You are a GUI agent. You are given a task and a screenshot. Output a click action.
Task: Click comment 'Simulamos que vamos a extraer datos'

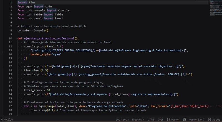56,86
